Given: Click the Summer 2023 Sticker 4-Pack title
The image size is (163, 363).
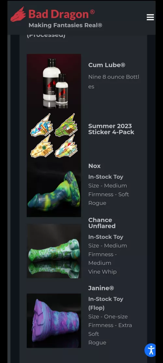Looking at the screenshot, I should coord(111,129).
